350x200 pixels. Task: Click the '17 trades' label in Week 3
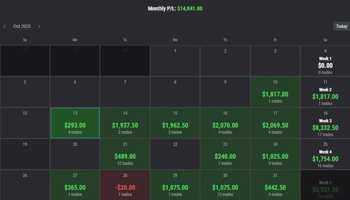[325, 135]
